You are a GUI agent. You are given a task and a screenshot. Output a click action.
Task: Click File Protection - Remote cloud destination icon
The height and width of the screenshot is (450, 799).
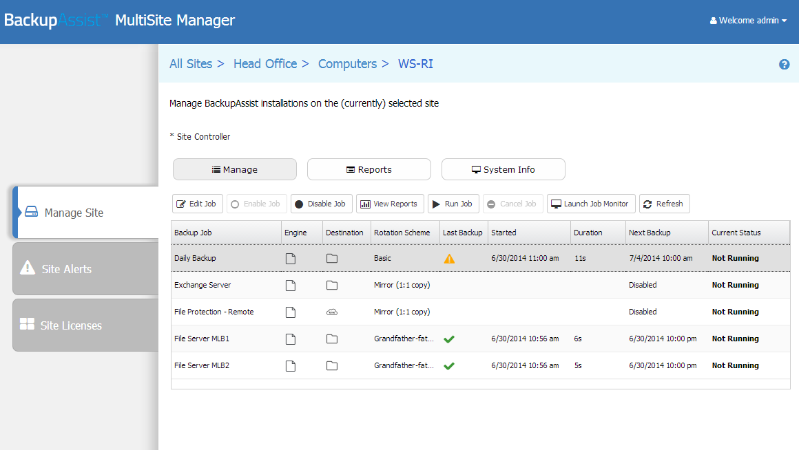coord(332,312)
